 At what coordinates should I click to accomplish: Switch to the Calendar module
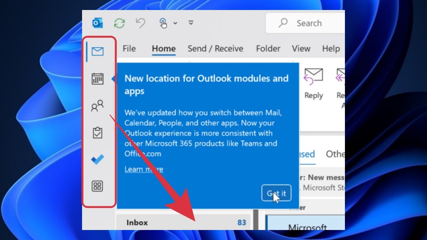coord(97,79)
